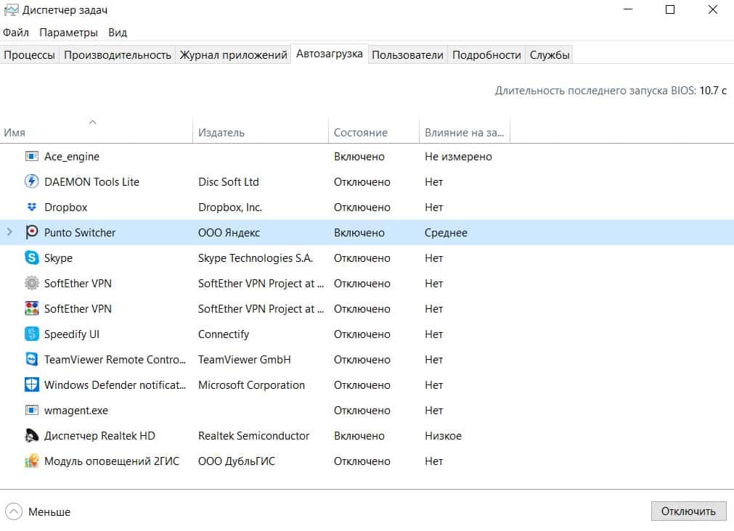Expand the Punto Switcher row chevron

[x=9, y=232]
